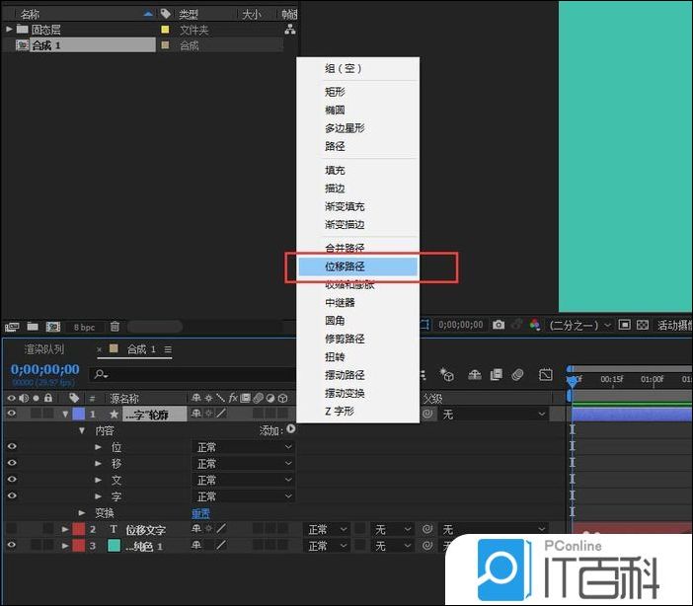The height and width of the screenshot is (606, 693).
Task: Expand layer 3 纯色 1 properties
Action: click(x=65, y=546)
